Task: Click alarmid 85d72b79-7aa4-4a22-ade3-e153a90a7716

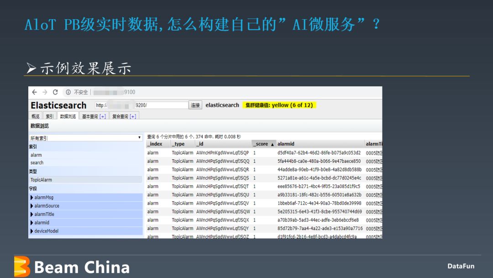Action: 320,228
